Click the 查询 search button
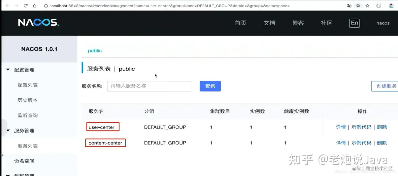The height and width of the screenshot is (176, 398). 210,86
